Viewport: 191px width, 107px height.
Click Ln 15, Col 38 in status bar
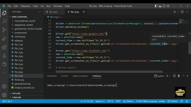tap(87, 101)
